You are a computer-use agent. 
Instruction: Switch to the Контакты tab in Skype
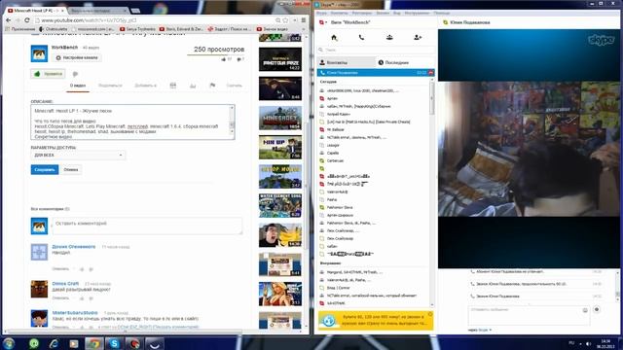point(347,62)
